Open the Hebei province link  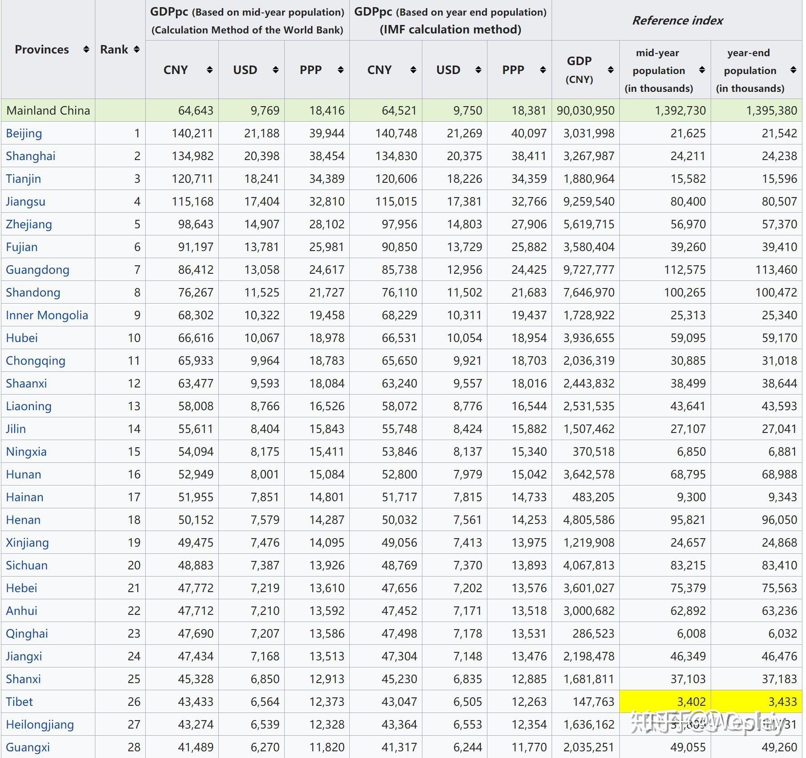pos(21,588)
